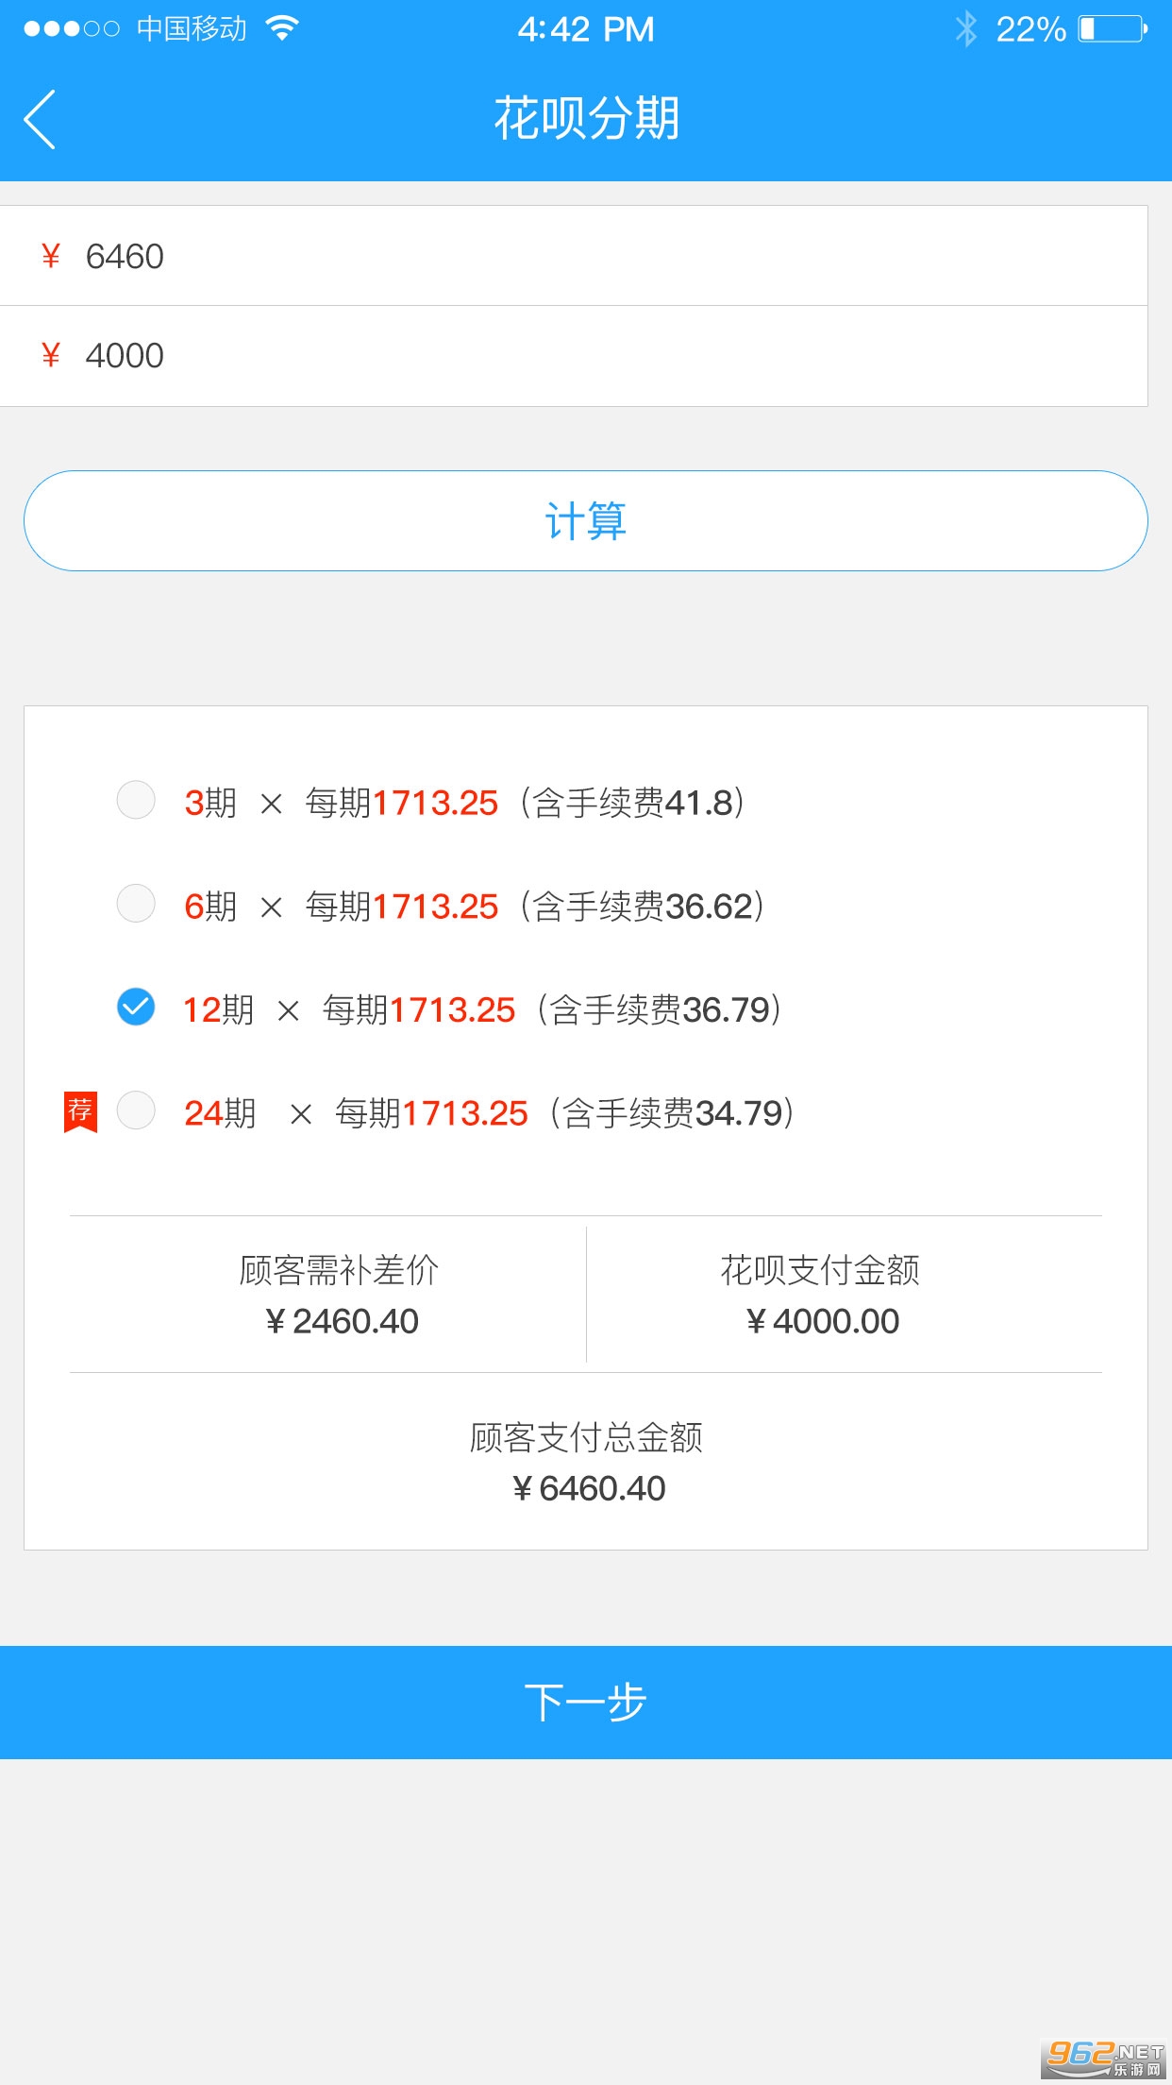The width and height of the screenshot is (1172, 2085).
Task: Tap the checked 12期 radio button
Action: (136, 1007)
